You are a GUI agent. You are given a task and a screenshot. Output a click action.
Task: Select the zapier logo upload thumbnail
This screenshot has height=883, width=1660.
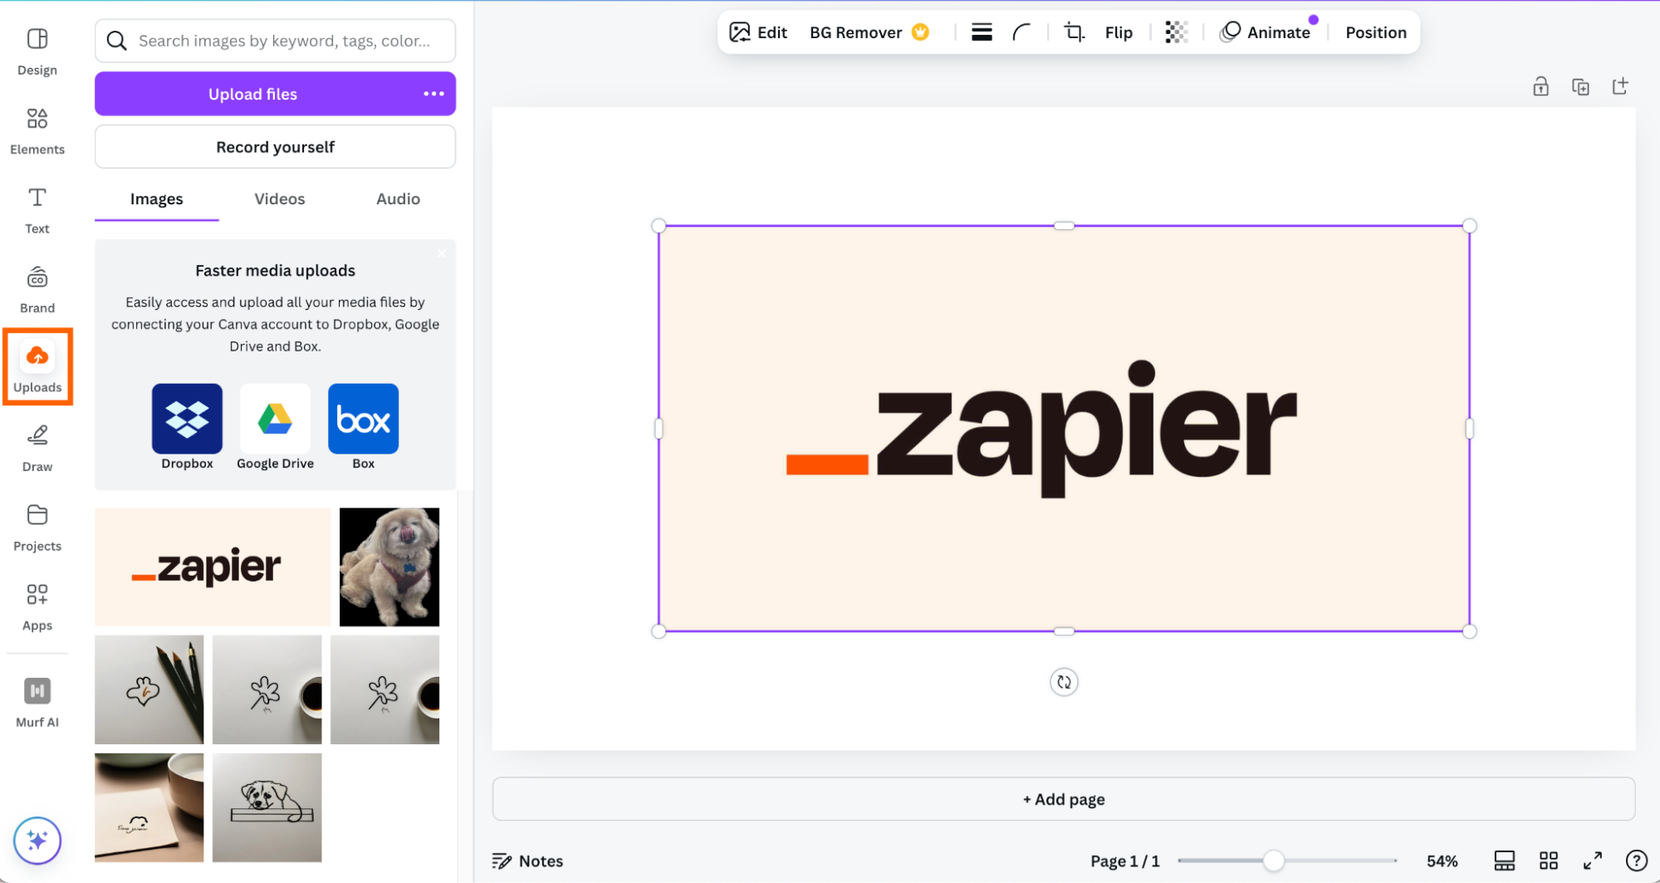pyautogui.click(x=213, y=567)
